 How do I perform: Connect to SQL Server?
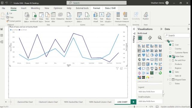(x=47, y=17)
